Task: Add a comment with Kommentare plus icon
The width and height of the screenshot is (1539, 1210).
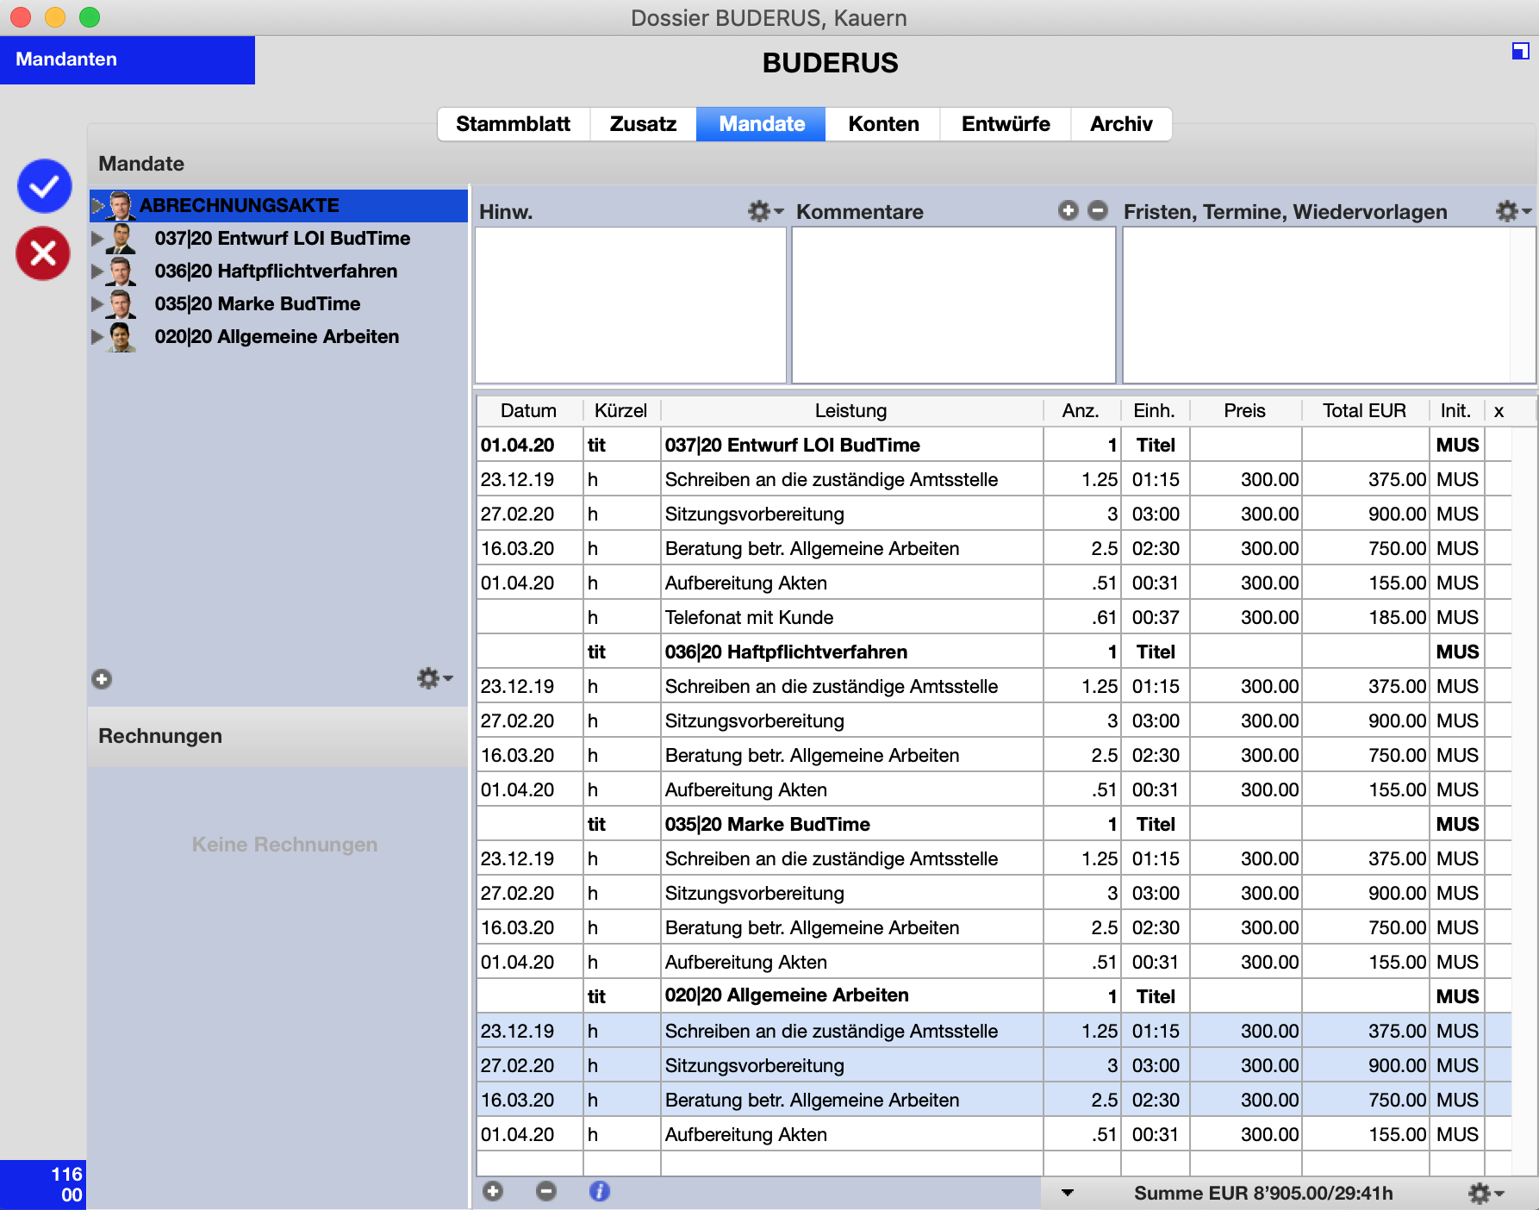Action: [x=1069, y=210]
